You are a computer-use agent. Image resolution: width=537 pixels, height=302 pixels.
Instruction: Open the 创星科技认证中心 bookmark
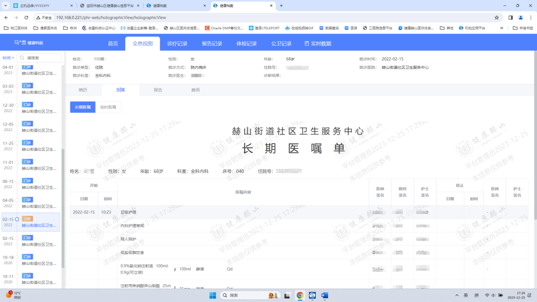click(x=98, y=28)
